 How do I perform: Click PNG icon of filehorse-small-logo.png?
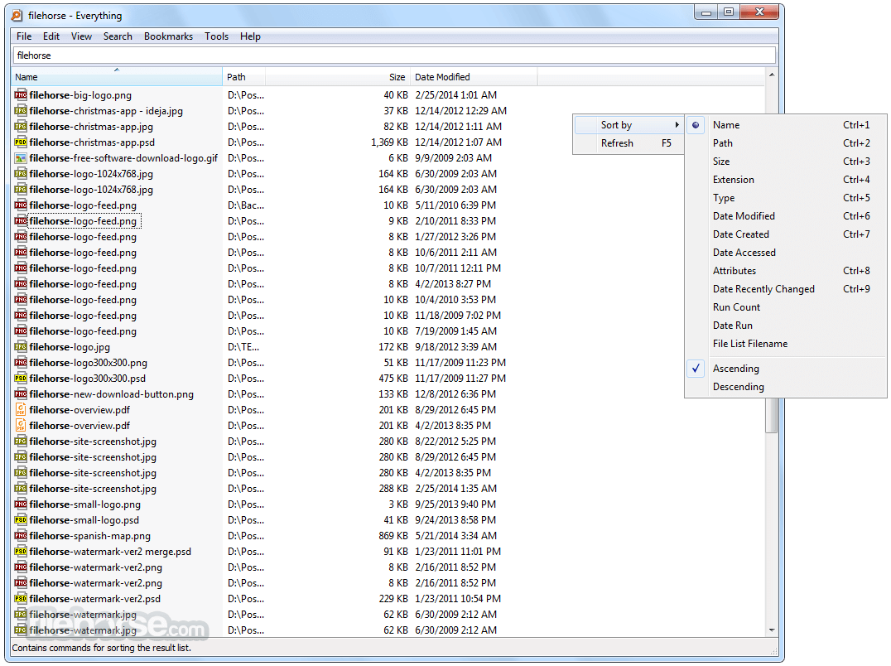tap(21, 504)
